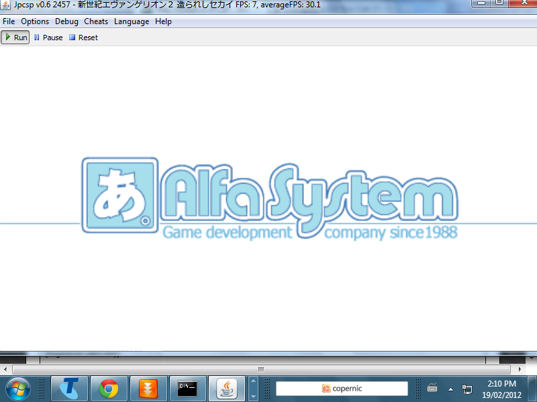
Task: Click the Show desktop strip
Action: coord(532,389)
